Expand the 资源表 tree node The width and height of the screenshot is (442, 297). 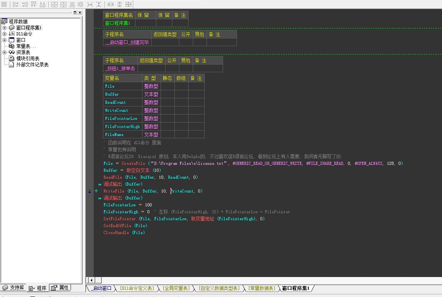pyautogui.click(x=4, y=52)
